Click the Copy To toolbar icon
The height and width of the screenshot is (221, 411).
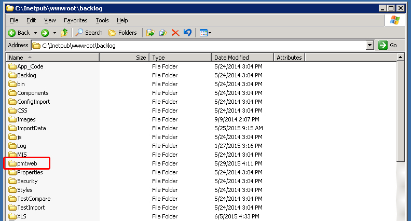[x=163, y=33]
